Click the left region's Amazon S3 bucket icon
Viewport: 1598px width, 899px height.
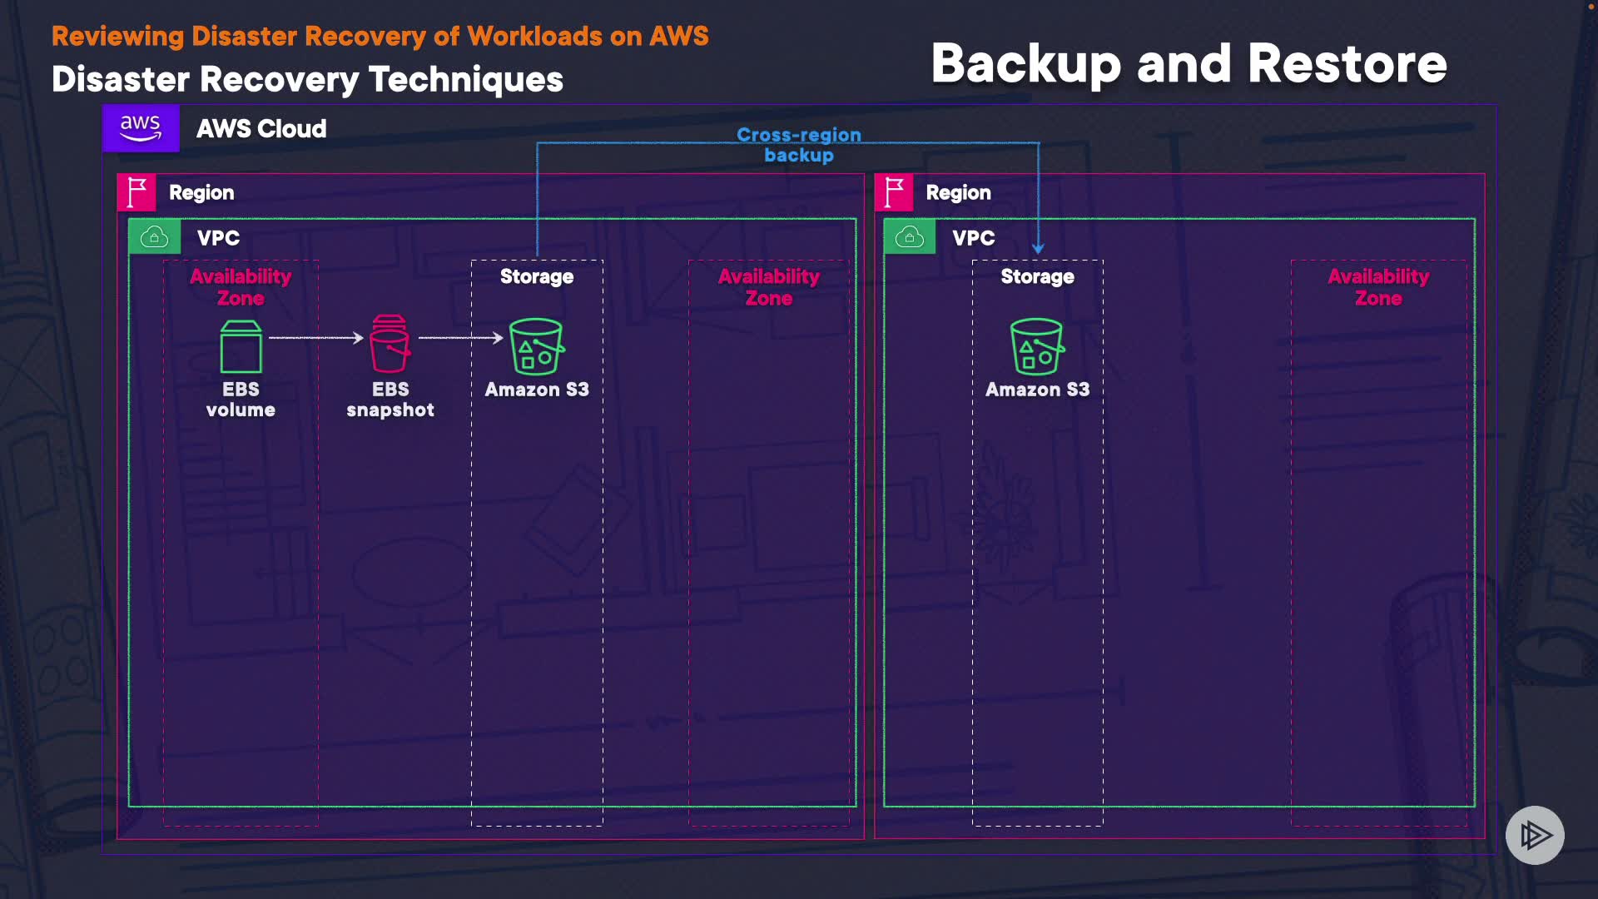(x=536, y=346)
